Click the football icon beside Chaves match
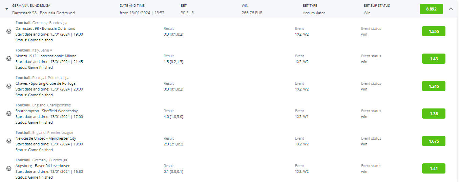459x182 pixels. point(9,86)
